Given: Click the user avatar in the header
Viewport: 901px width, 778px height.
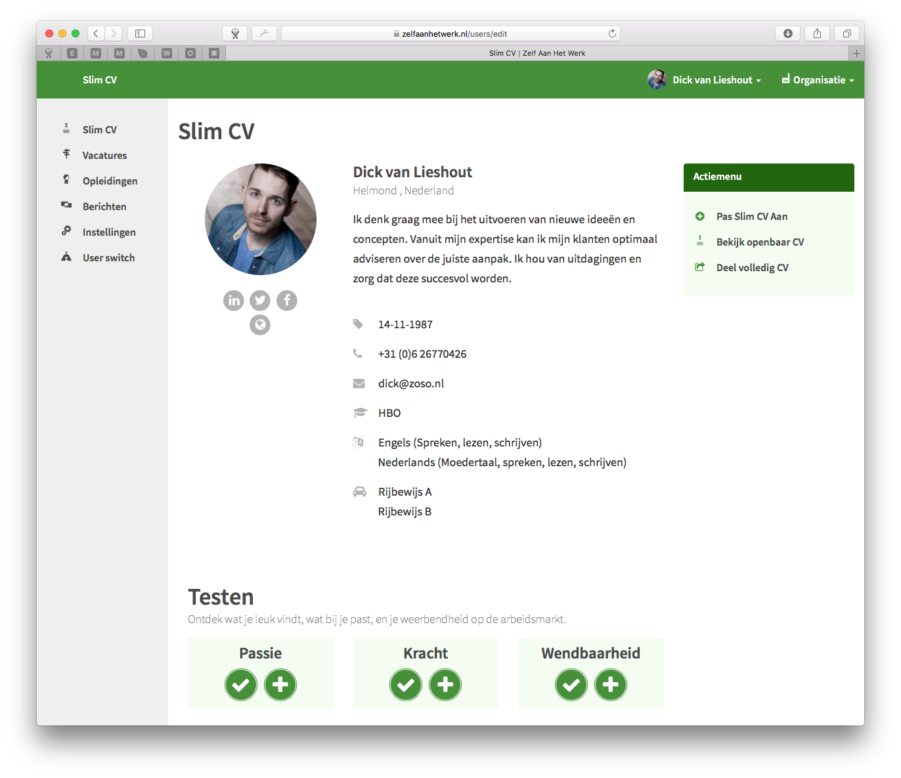Looking at the screenshot, I should [x=657, y=79].
